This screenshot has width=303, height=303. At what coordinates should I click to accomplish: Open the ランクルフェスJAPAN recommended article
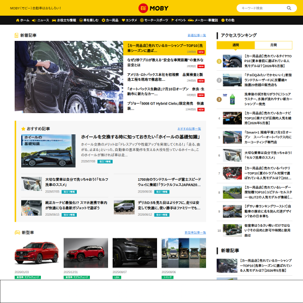click(169, 182)
